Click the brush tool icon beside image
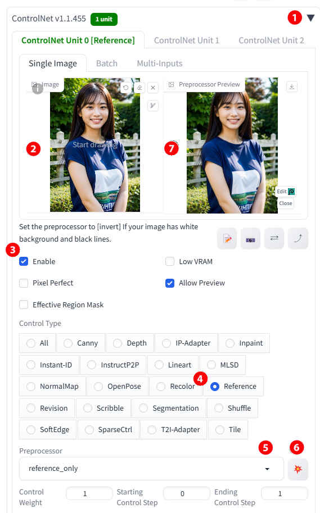The image size is (320, 513). (x=153, y=105)
